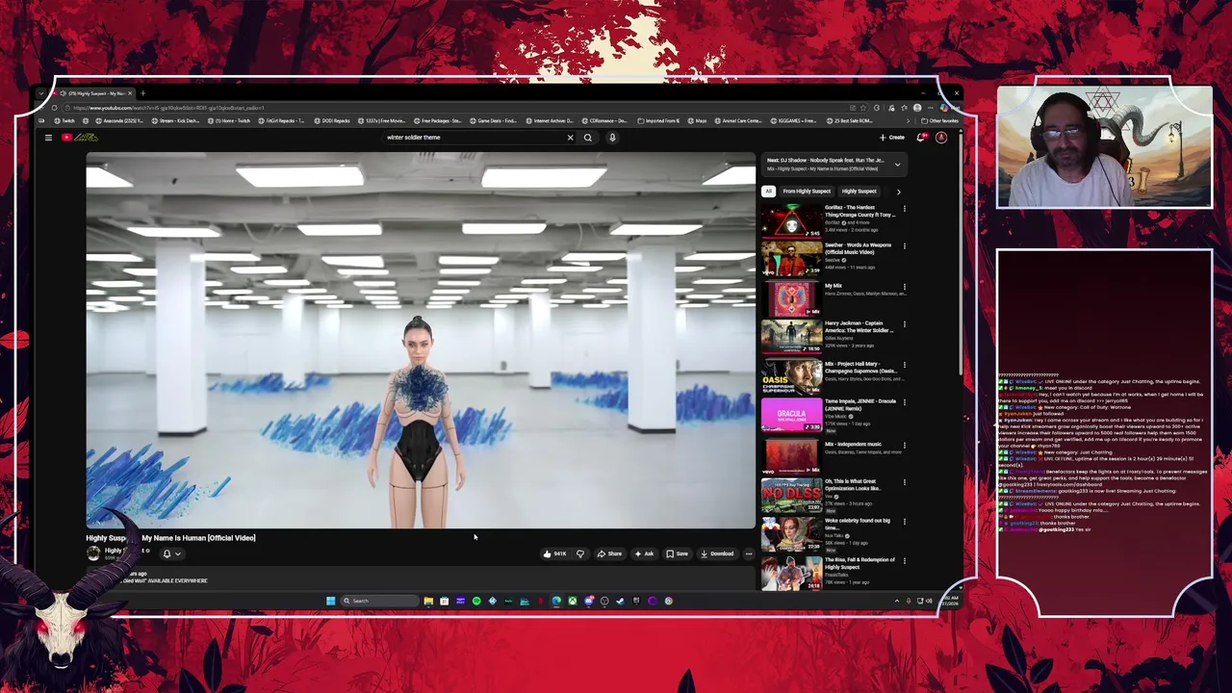Share the video
This screenshot has height=693, width=1232.
pos(609,553)
